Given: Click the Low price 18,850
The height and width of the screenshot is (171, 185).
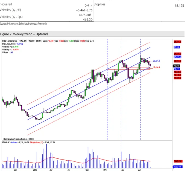Looking at the screenshot, I should [71, 41].
